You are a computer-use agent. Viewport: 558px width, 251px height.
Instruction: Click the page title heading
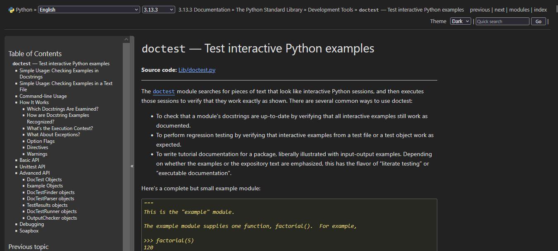[x=258, y=48]
